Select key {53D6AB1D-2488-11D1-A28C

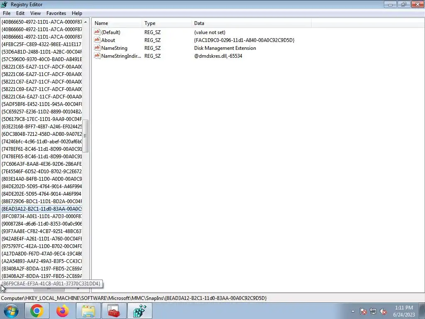(42, 52)
